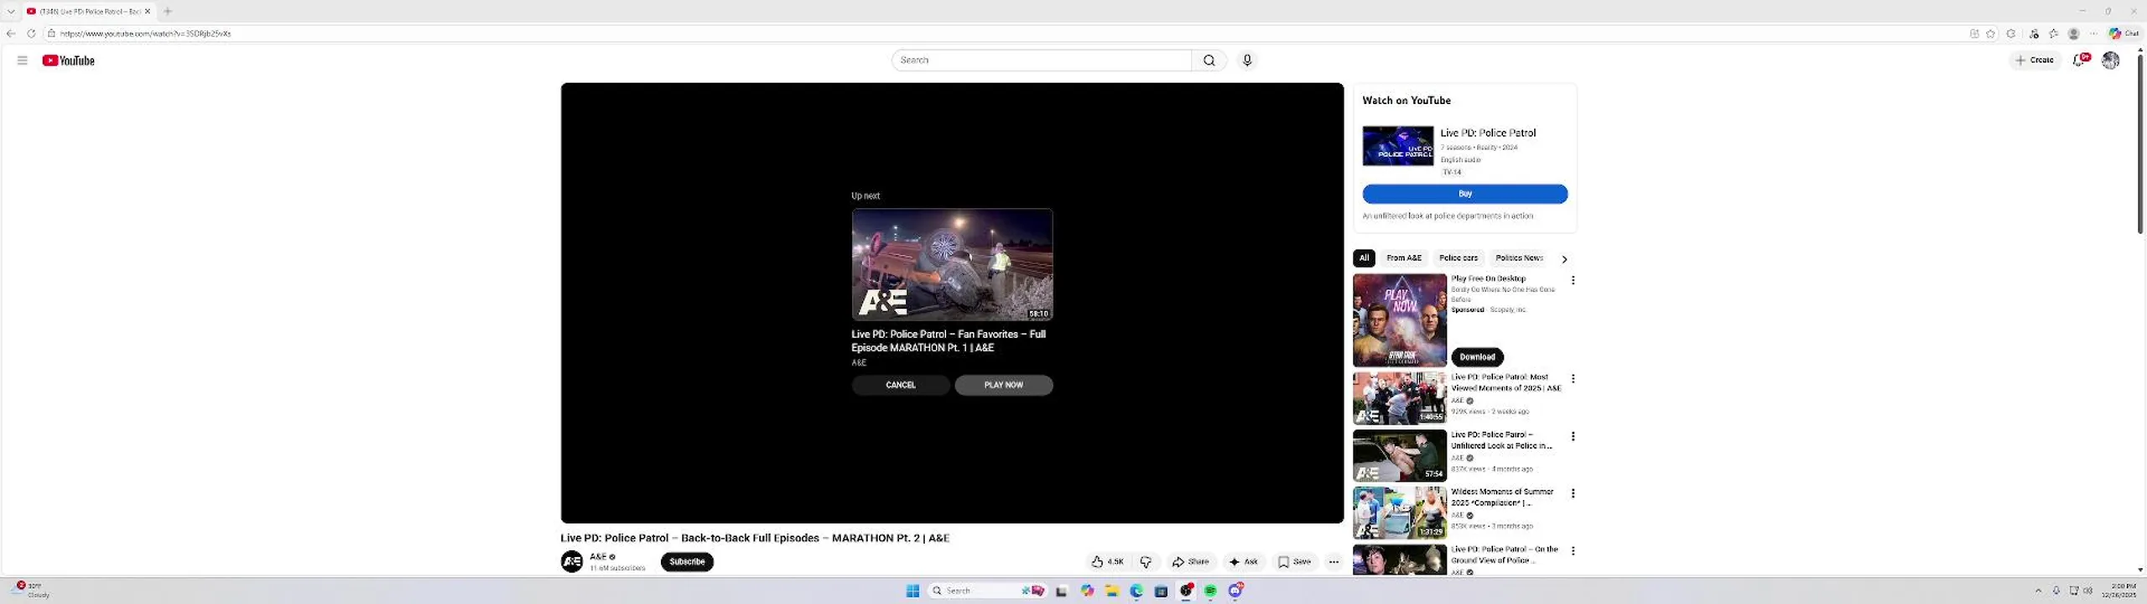Open options for On the Ground View video
Viewport: 2147px width, 604px height.
(x=1573, y=551)
